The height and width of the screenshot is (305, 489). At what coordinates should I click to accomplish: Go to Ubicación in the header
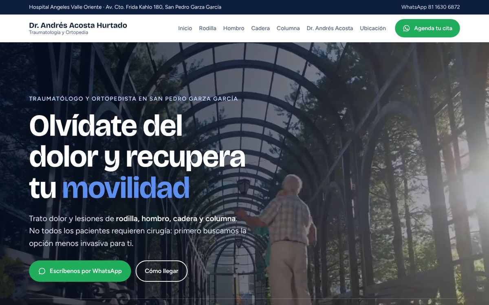pos(373,28)
